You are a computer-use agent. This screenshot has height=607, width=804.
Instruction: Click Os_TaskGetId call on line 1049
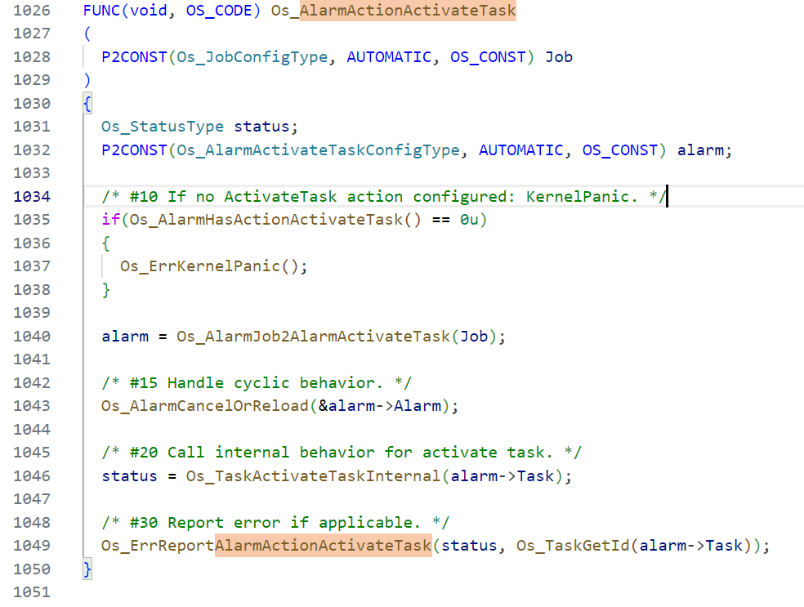tap(573, 546)
